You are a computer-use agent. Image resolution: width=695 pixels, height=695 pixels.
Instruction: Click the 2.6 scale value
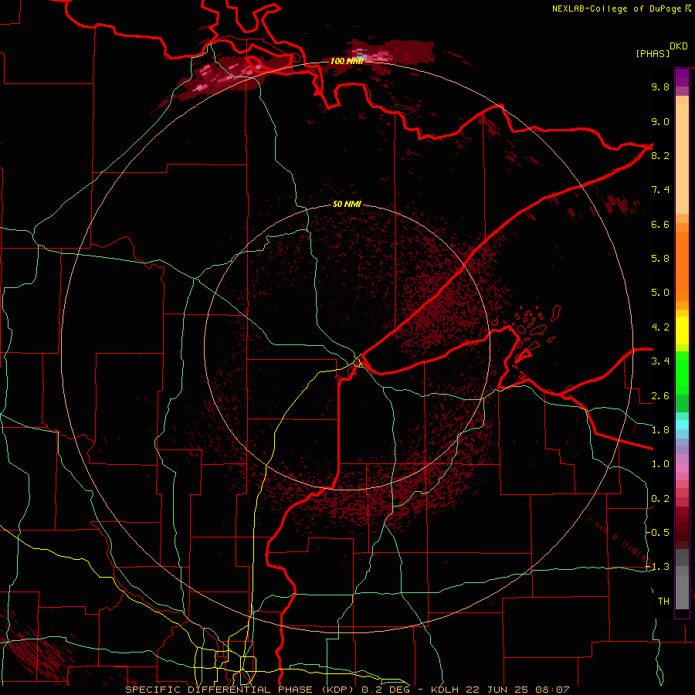[x=660, y=396]
